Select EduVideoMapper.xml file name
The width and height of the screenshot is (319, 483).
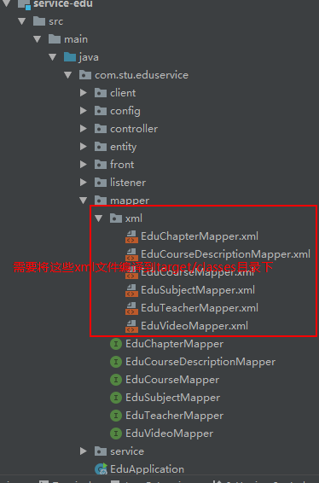tap(194, 326)
